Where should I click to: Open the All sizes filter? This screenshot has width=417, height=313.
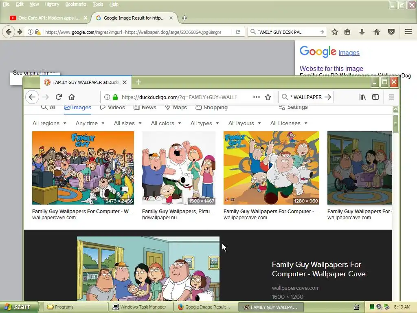click(x=127, y=123)
